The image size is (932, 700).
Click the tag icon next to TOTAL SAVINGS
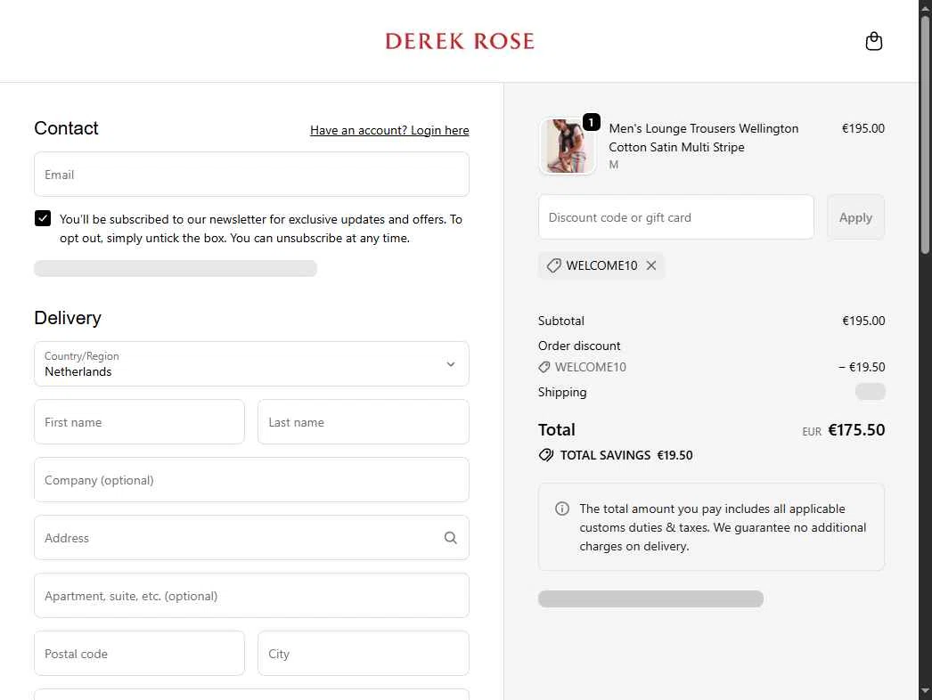pyautogui.click(x=545, y=455)
